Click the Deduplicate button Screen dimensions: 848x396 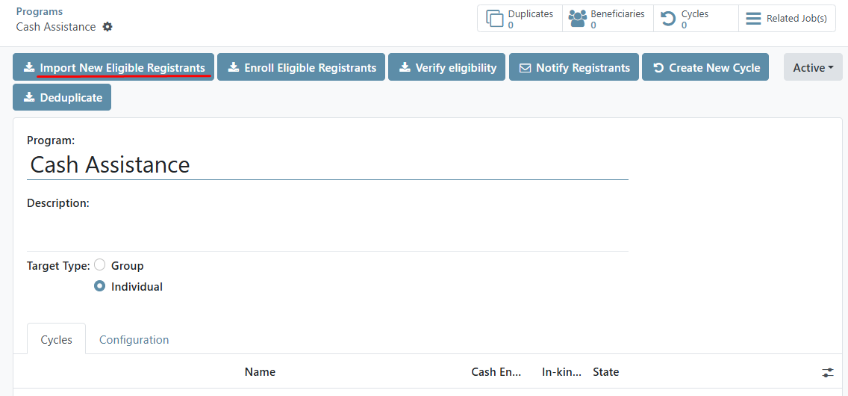[62, 97]
